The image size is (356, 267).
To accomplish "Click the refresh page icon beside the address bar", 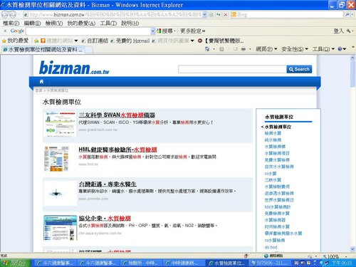I will [x=218, y=15].
